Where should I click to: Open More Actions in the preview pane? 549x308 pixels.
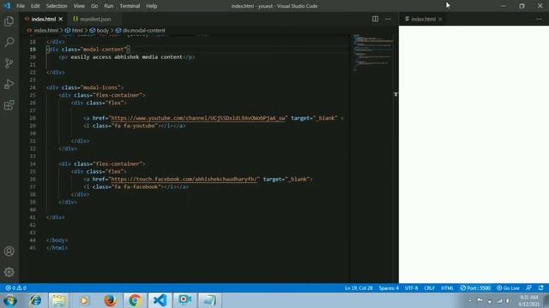[539, 19]
